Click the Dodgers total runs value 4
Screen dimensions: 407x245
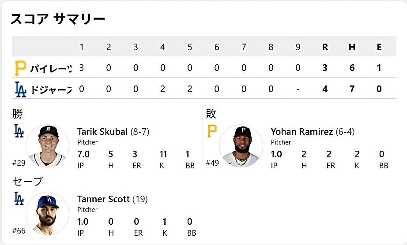(325, 89)
